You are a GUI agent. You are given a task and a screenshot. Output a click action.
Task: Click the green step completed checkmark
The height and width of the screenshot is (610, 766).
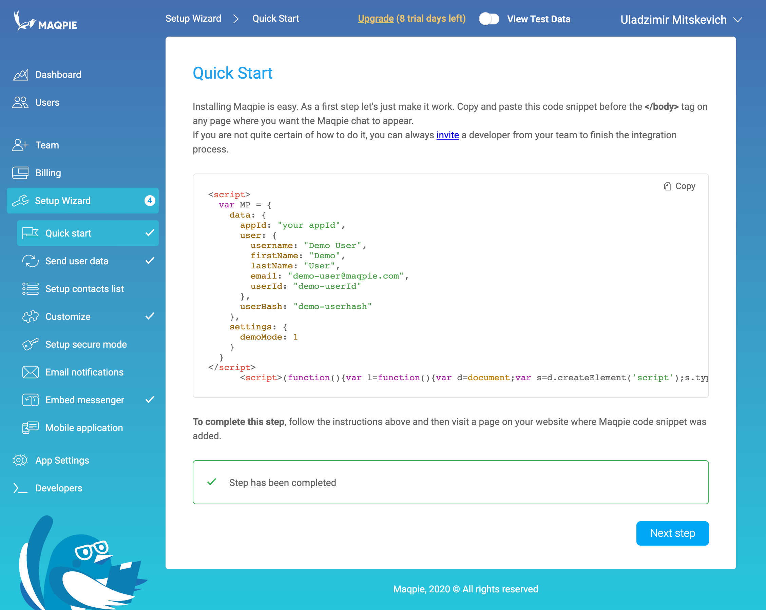click(x=212, y=482)
